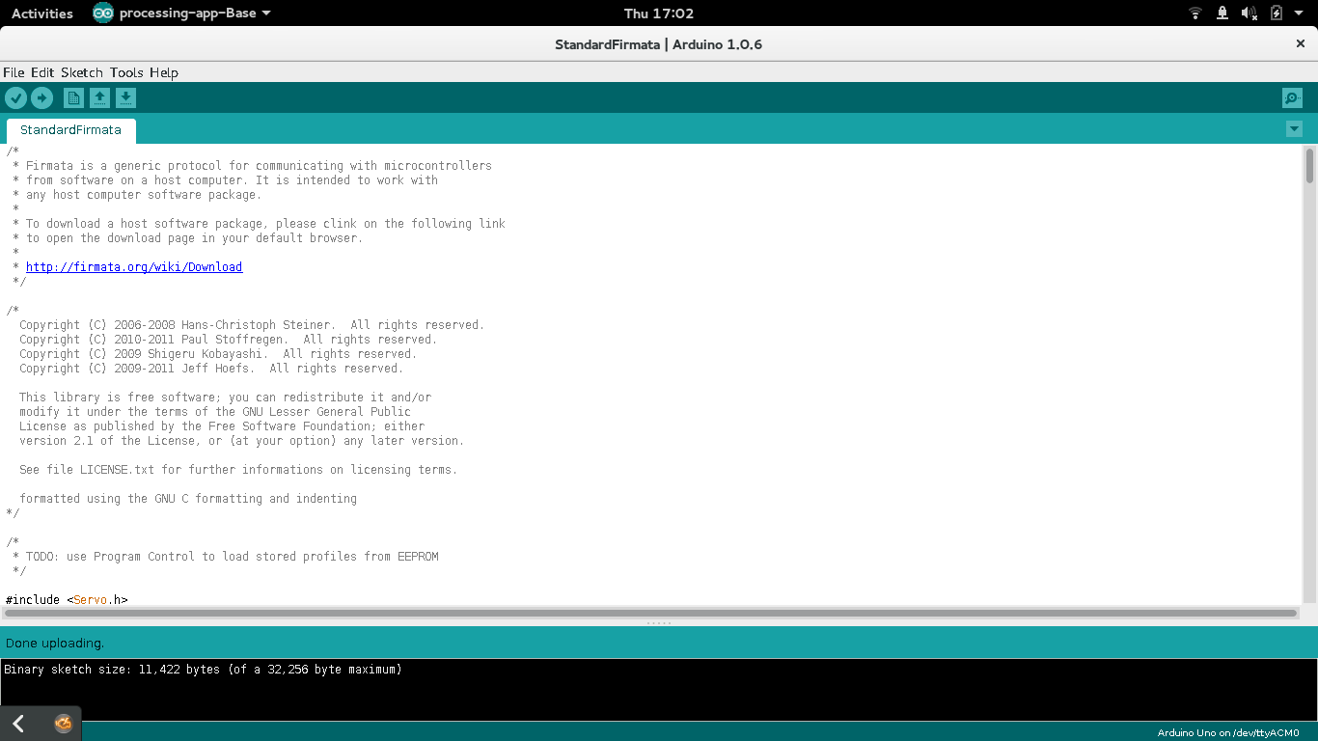Image resolution: width=1318 pixels, height=741 pixels.
Task: Click 'Arduino Uno on /dev/ttyACM0' board label
Action: pos(1228,733)
